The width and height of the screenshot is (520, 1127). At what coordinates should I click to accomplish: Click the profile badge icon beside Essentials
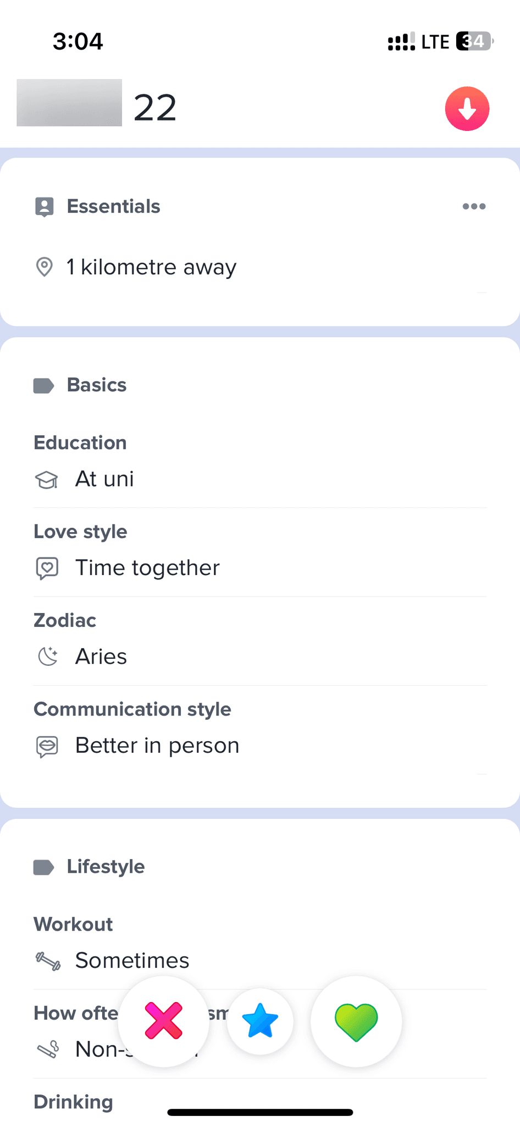click(43, 206)
